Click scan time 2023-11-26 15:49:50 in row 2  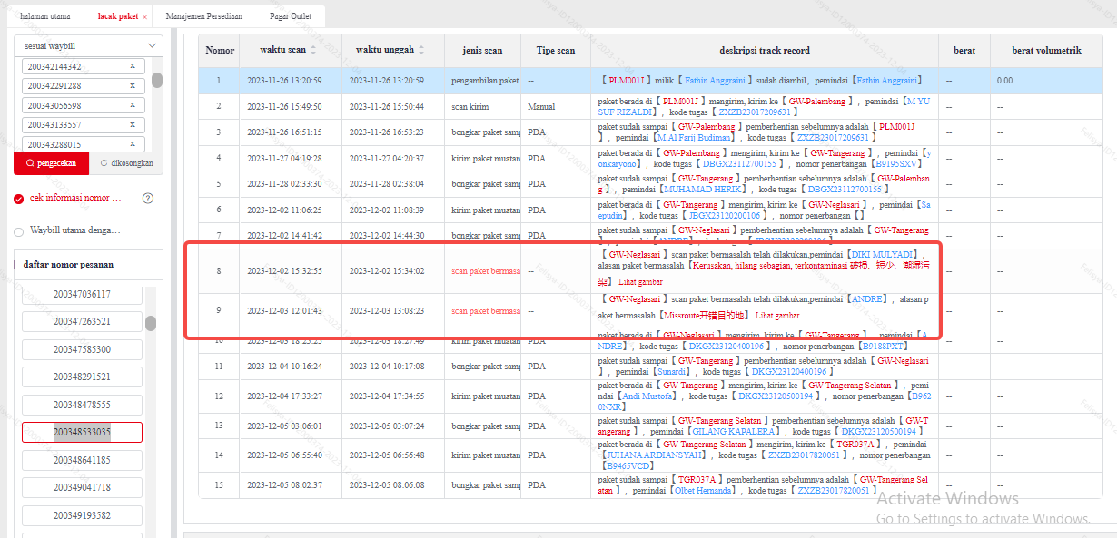[284, 106]
